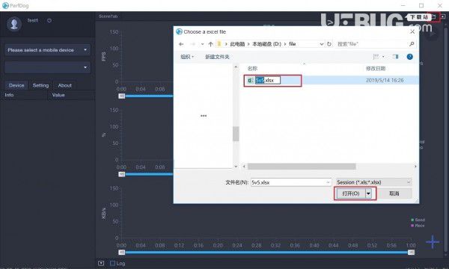
Task: Toggle the Recv legend entry
Action: click(418, 226)
